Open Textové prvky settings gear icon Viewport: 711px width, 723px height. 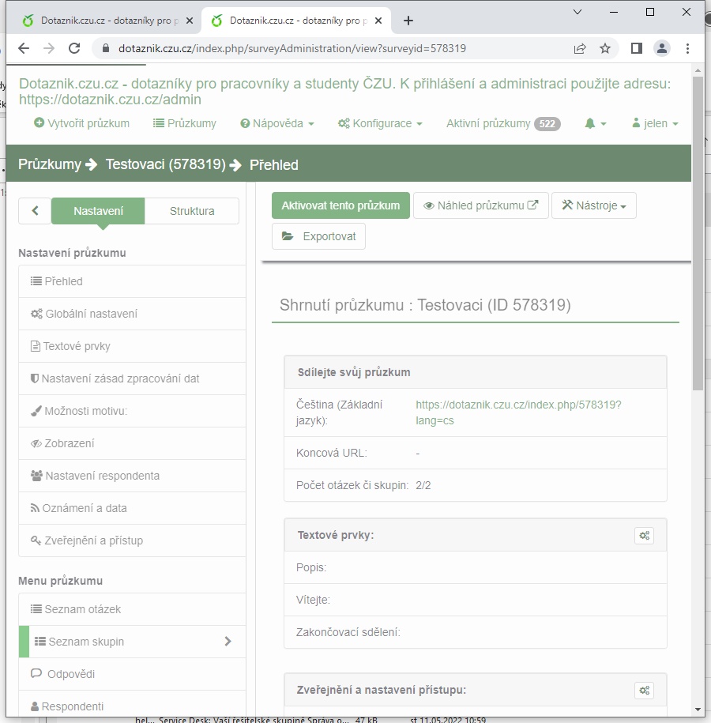tap(645, 536)
